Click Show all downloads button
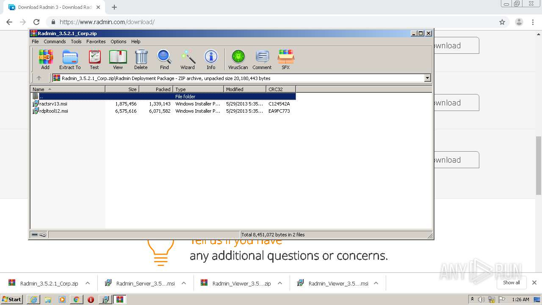This screenshot has height=305, width=542. [x=512, y=283]
